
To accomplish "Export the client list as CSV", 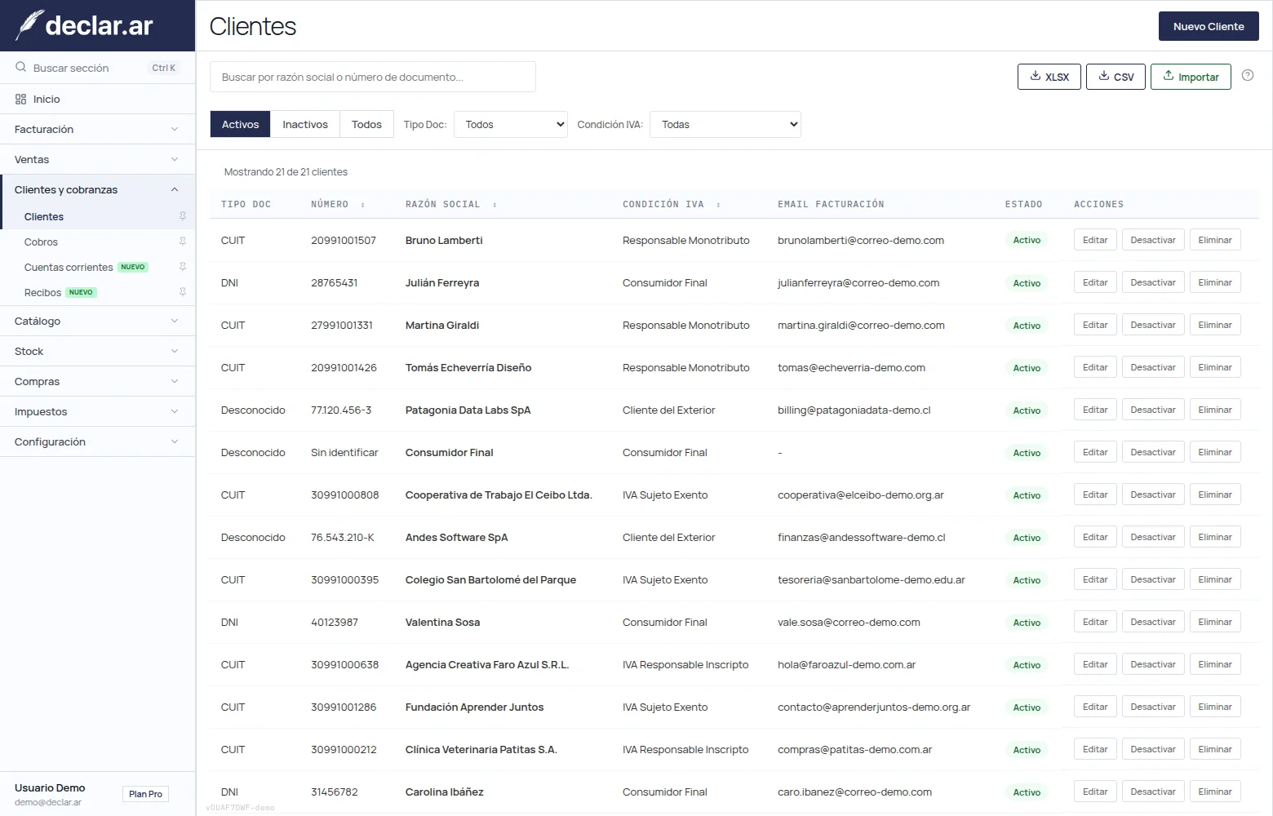I will (x=1116, y=77).
